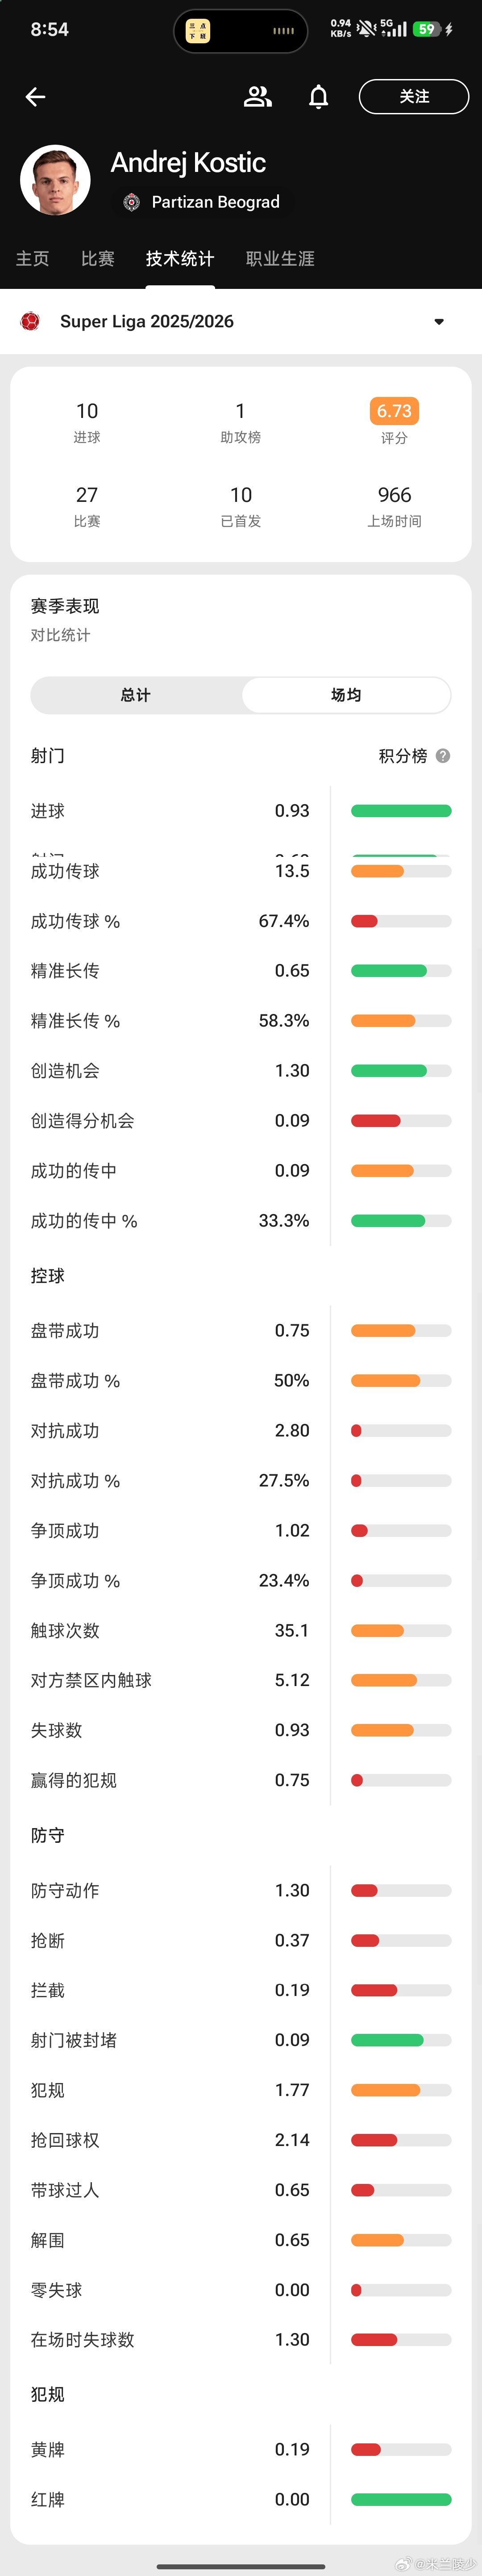This screenshot has width=482, height=2576.
Task: Open the 职业生涯 tab
Action: coord(280,259)
